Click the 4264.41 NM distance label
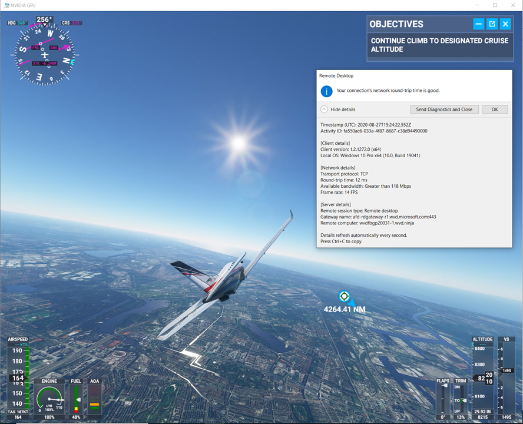The image size is (523, 424). coord(345,310)
